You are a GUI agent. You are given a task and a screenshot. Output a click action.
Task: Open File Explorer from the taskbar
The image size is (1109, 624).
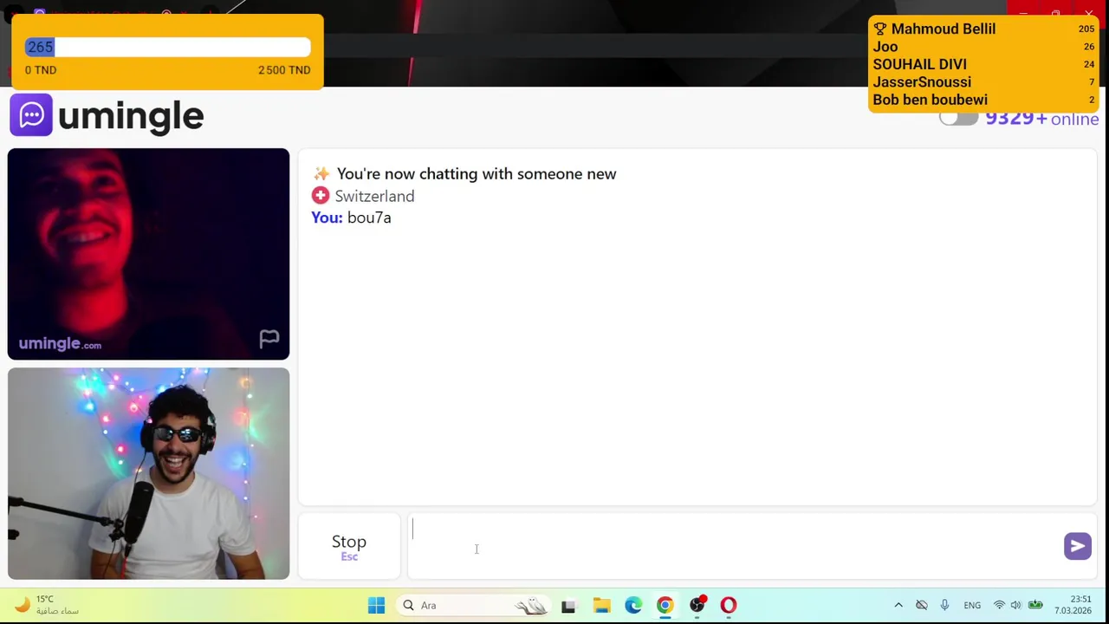pos(601,605)
